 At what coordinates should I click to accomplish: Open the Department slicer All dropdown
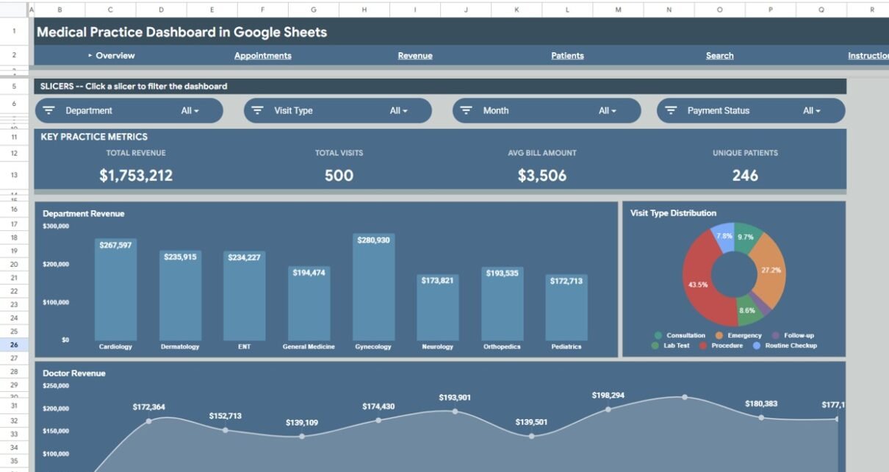[x=190, y=110]
